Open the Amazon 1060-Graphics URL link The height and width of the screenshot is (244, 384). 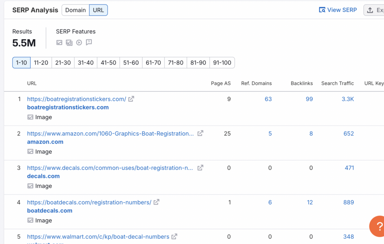click(110, 133)
